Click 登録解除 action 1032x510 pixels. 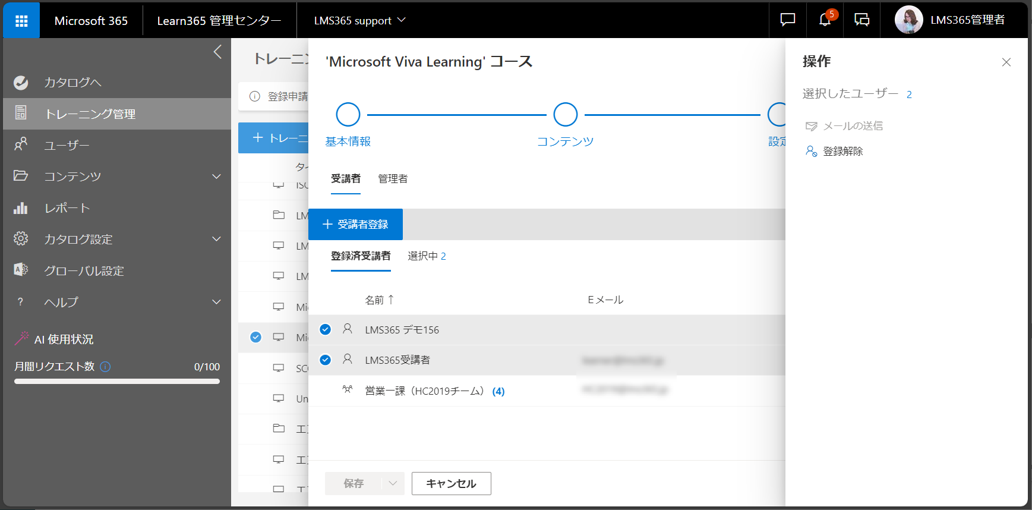pos(834,152)
